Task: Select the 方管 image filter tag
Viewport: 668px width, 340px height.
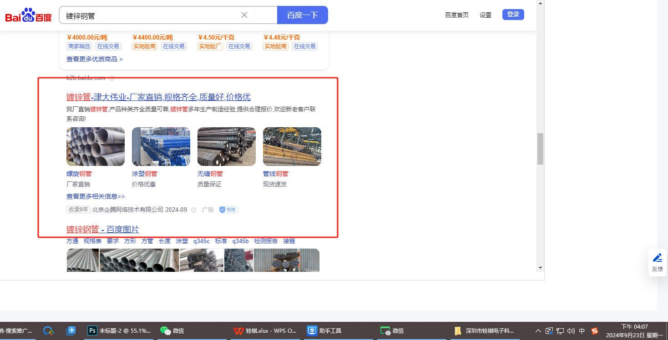Action: point(147,241)
